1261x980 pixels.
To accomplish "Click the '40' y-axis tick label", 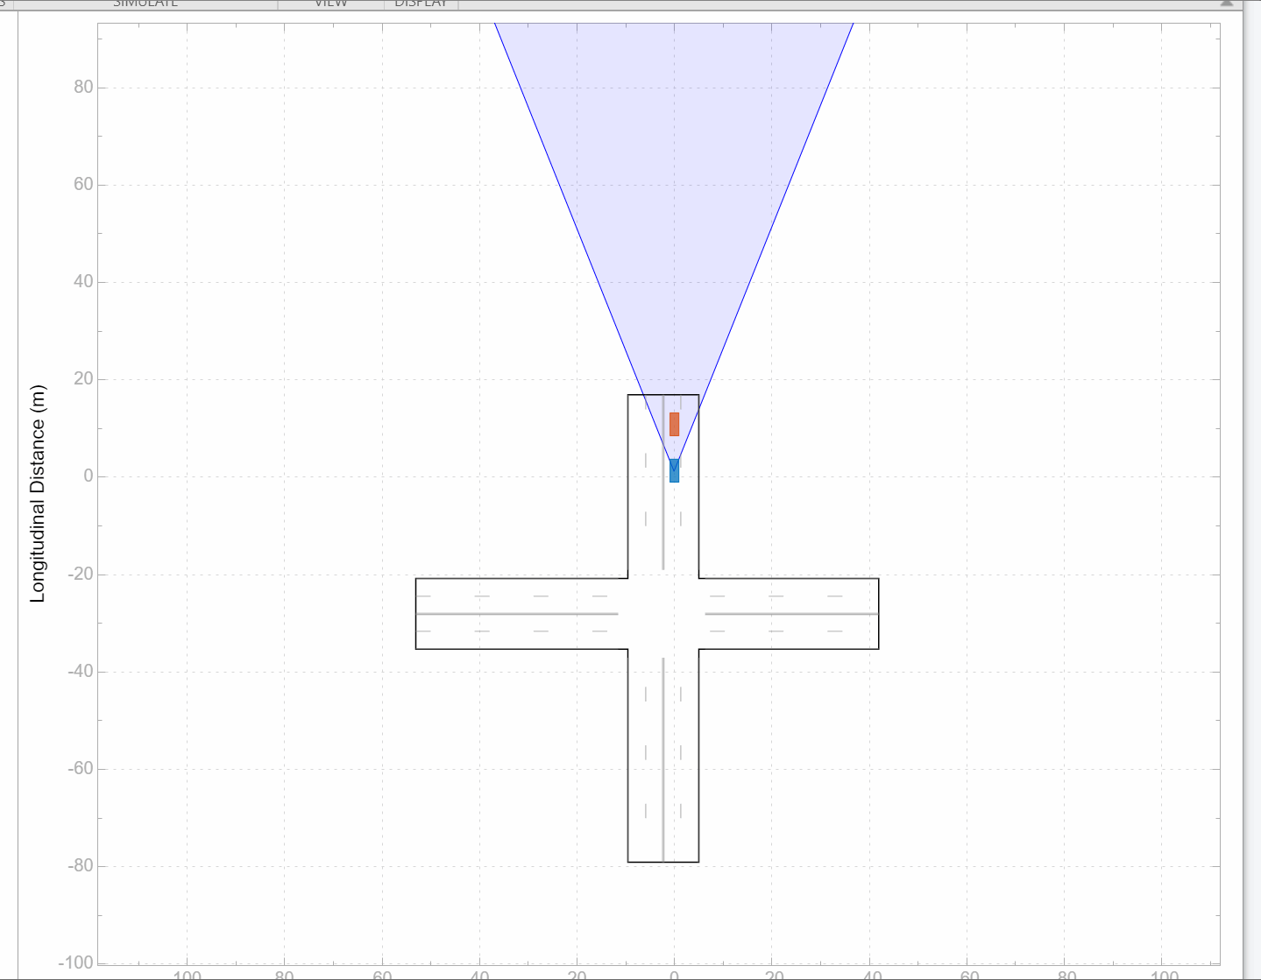I will (83, 282).
